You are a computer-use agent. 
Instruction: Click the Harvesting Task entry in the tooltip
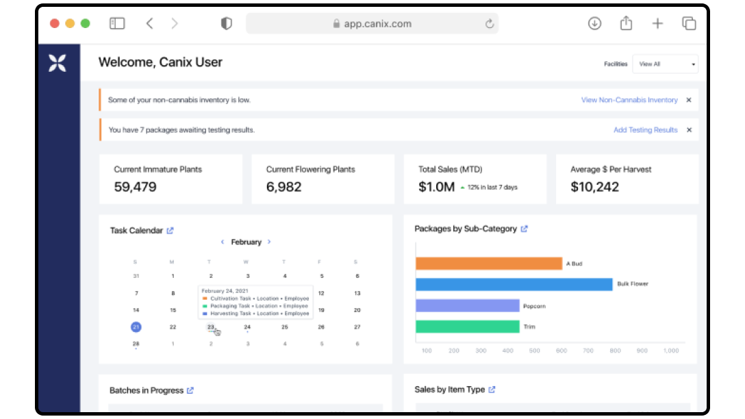pos(255,314)
